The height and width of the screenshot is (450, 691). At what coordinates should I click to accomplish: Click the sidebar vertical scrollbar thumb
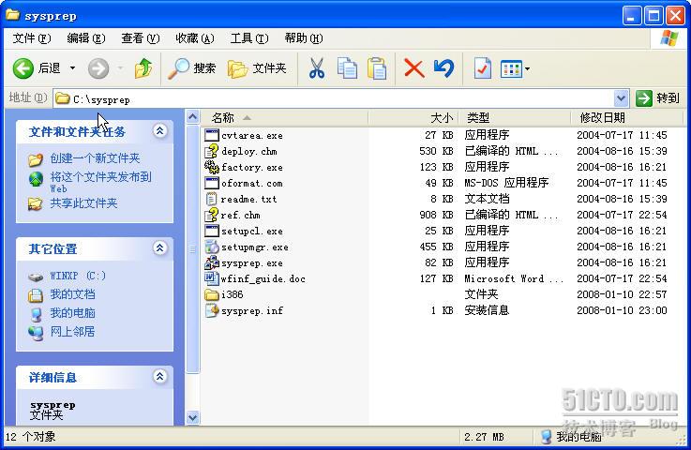pos(192,249)
